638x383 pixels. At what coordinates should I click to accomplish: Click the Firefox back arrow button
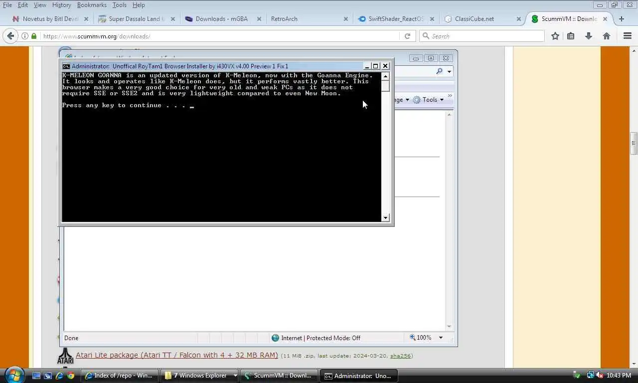pyautogui.click(x=10, y=36)
